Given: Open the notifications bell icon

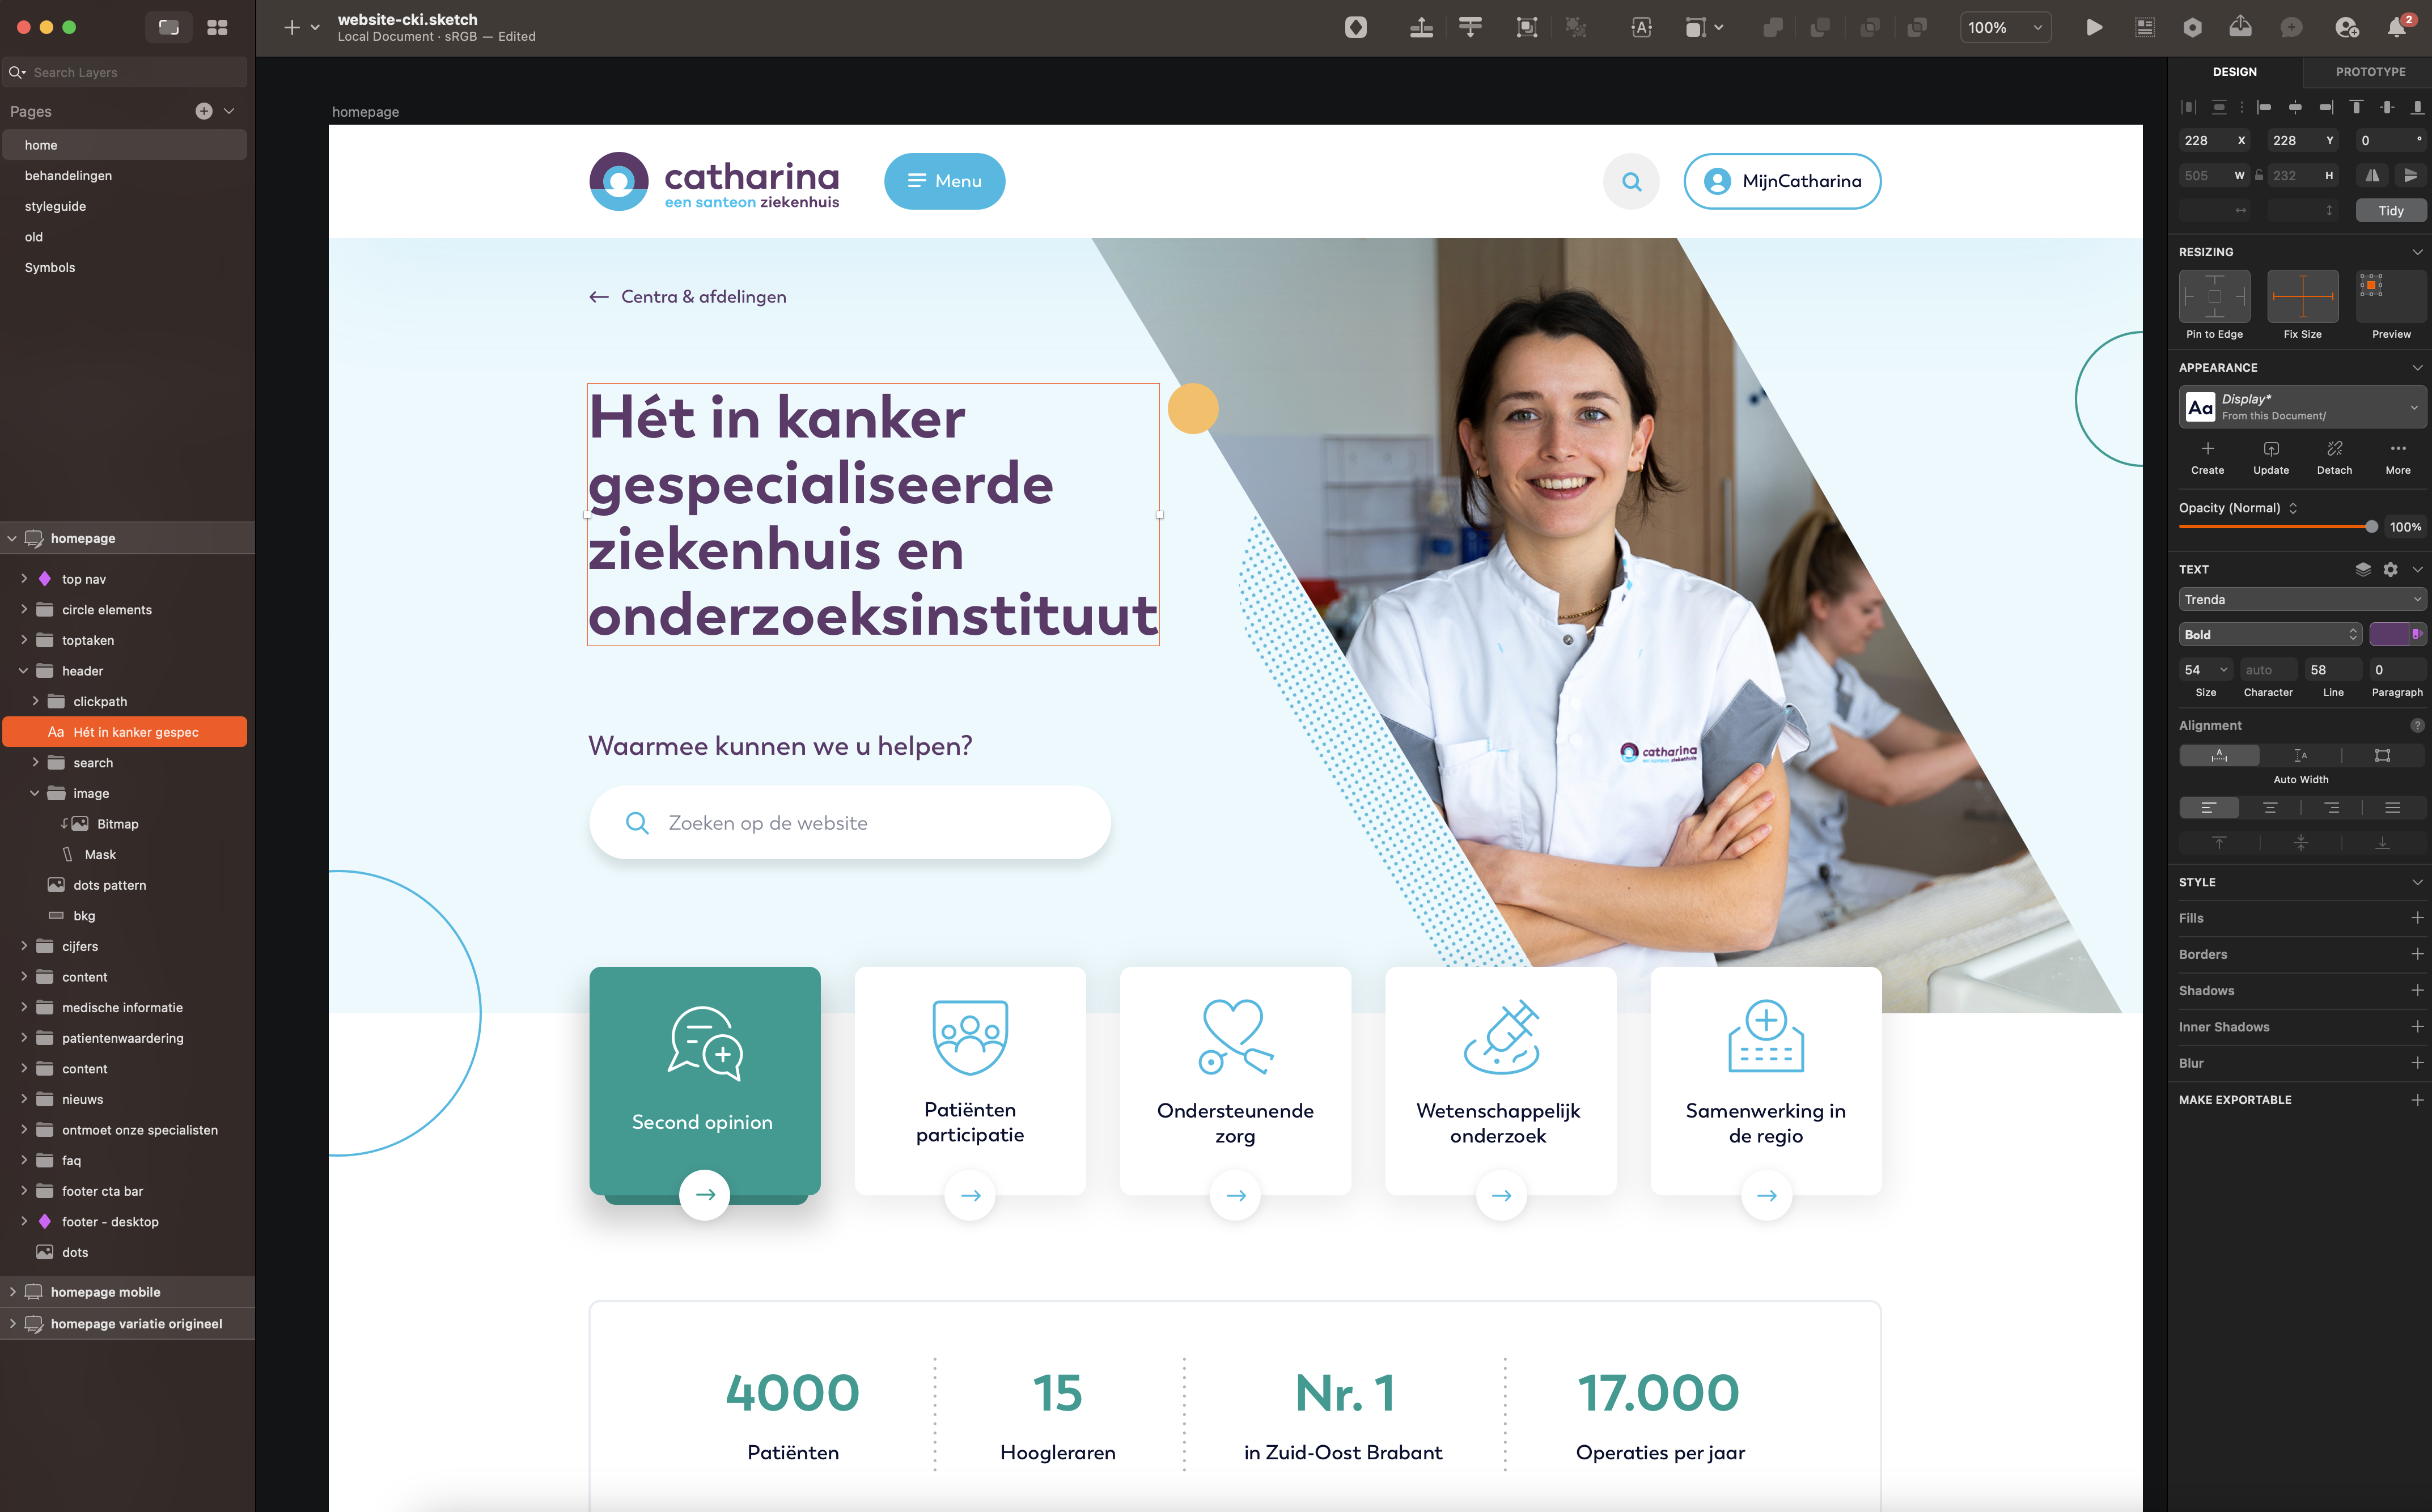Looking at the screenshot, I should (x=2396, y=28).
